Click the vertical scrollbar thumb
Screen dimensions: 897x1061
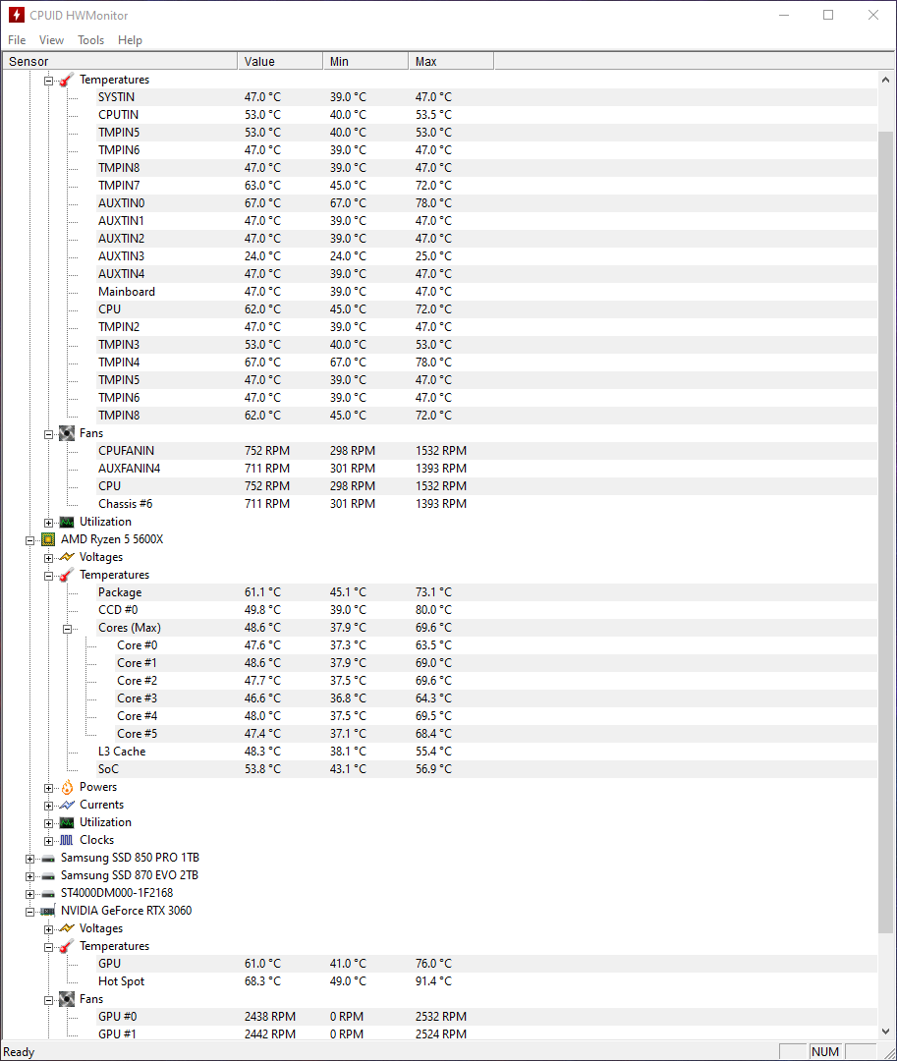(x=885, y=532)
